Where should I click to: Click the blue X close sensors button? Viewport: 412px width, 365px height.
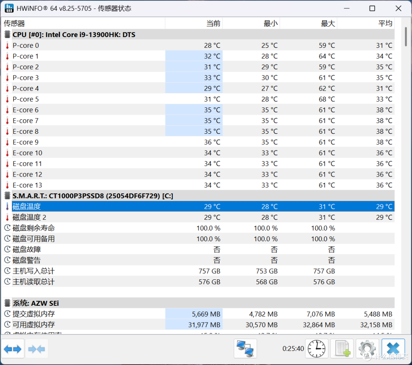[x=393, y=349]
